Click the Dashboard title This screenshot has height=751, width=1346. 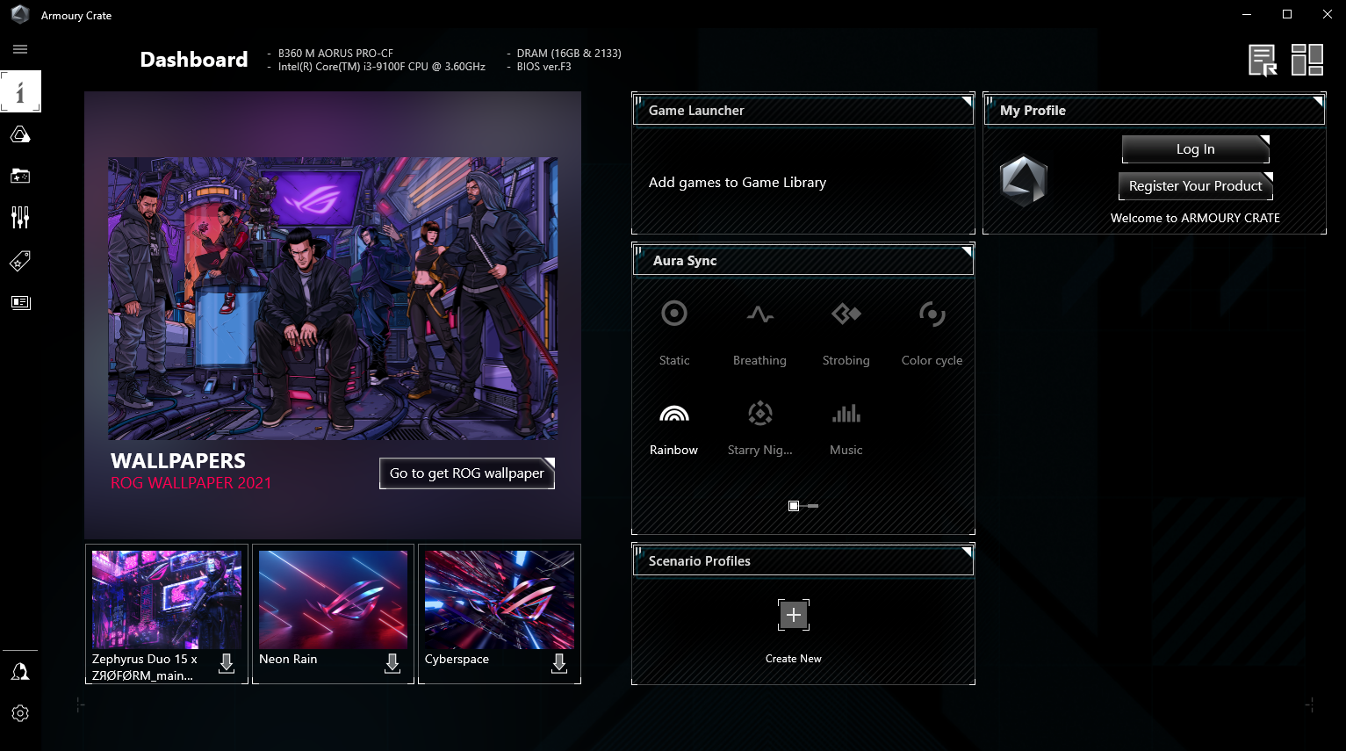pos(194,60)
